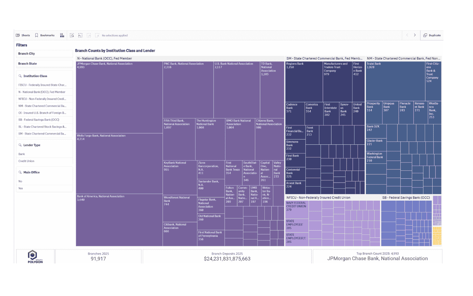The height and width of the screenshot is (296, 473).
Task: Select FISCU institution class value
Action: [x=44, y=85]
